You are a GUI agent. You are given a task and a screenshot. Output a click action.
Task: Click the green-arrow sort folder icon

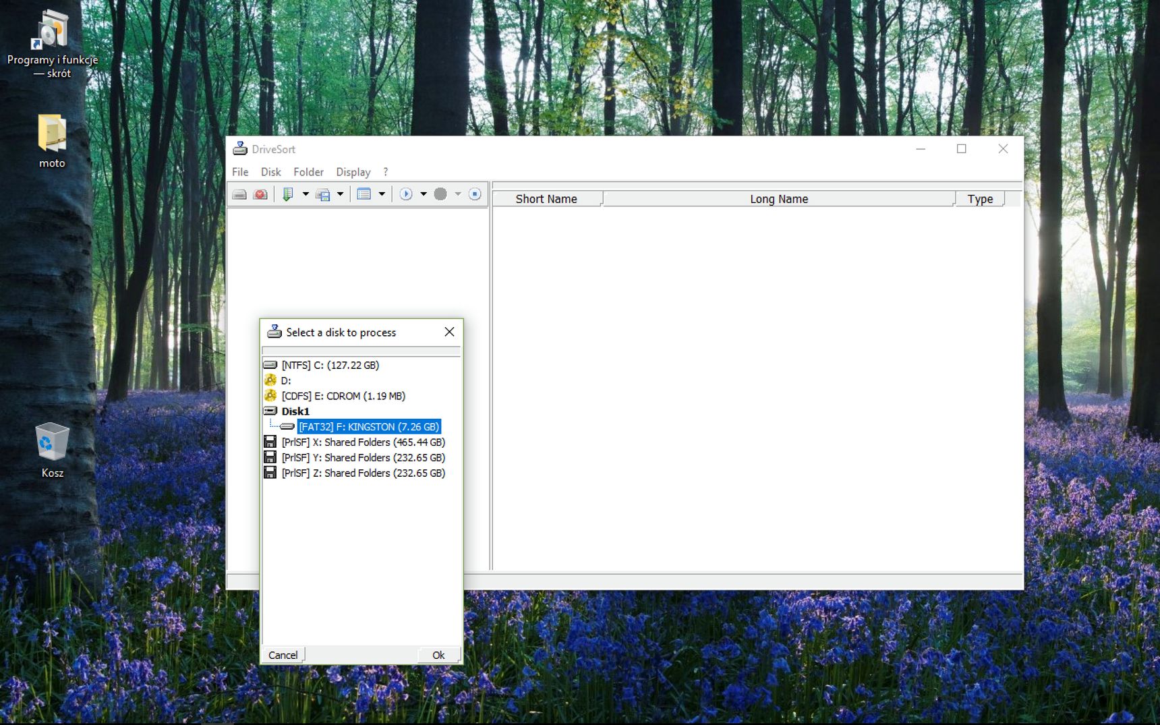point(288,194)
